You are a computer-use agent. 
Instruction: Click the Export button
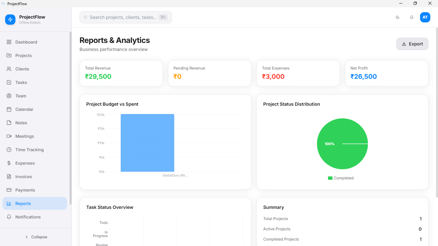(x=412, y=44)
